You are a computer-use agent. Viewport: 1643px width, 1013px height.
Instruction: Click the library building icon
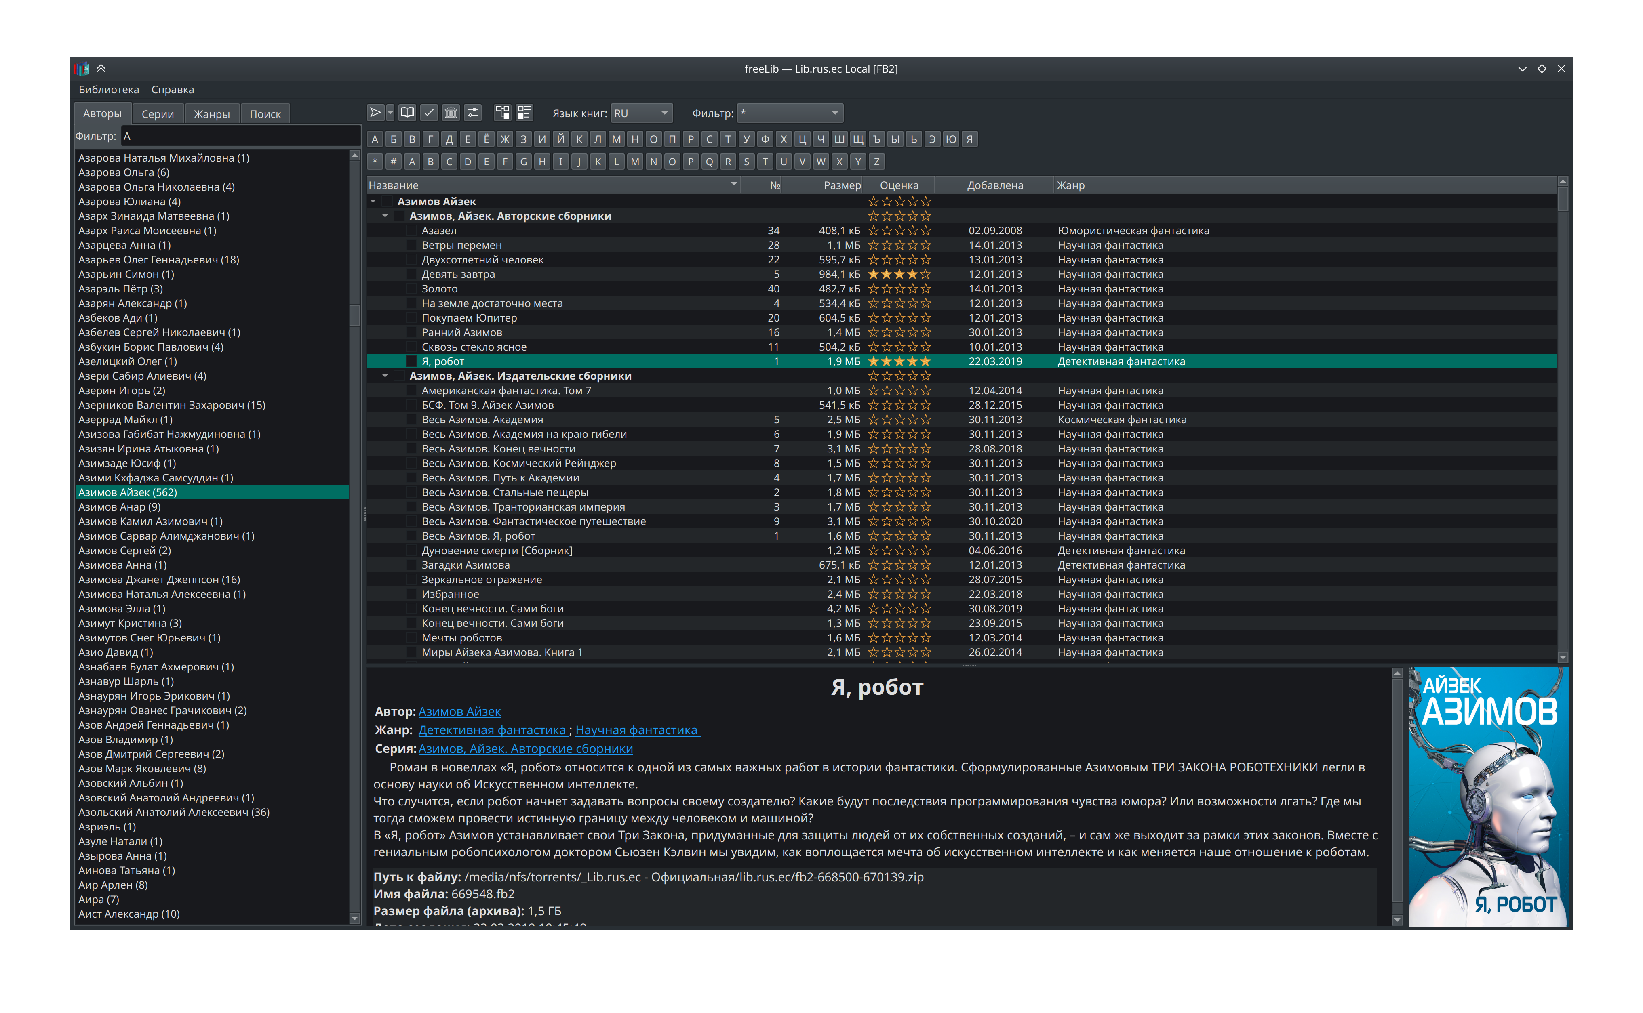coord(451,113)
